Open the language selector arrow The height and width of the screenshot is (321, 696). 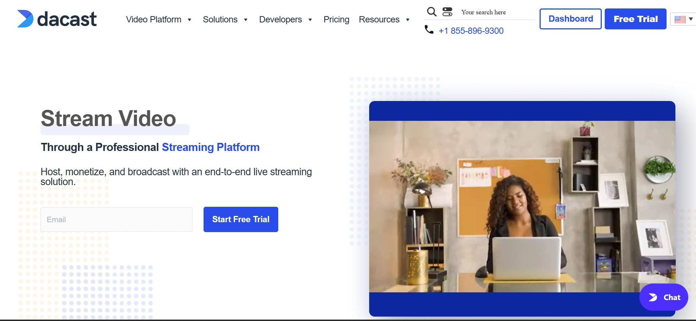click(x=690, y=19)
